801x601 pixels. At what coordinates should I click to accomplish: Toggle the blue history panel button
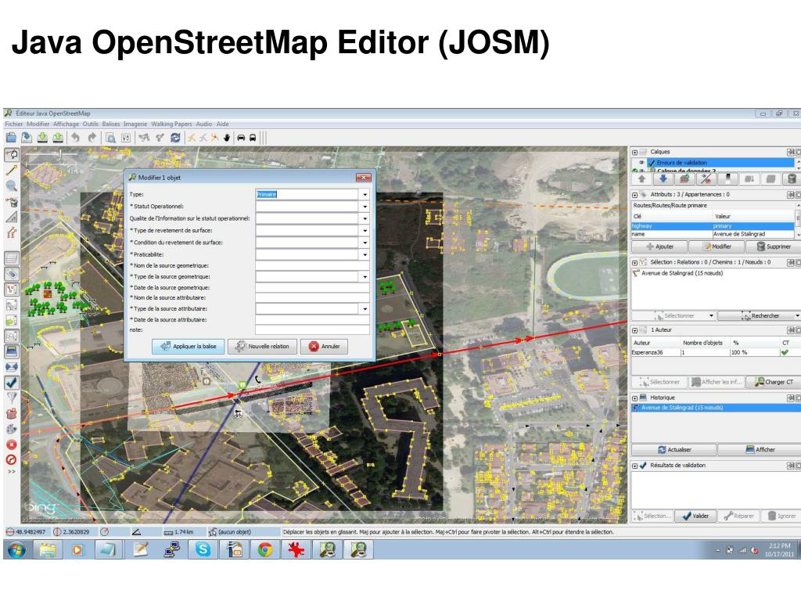click(x=11, y=351)
